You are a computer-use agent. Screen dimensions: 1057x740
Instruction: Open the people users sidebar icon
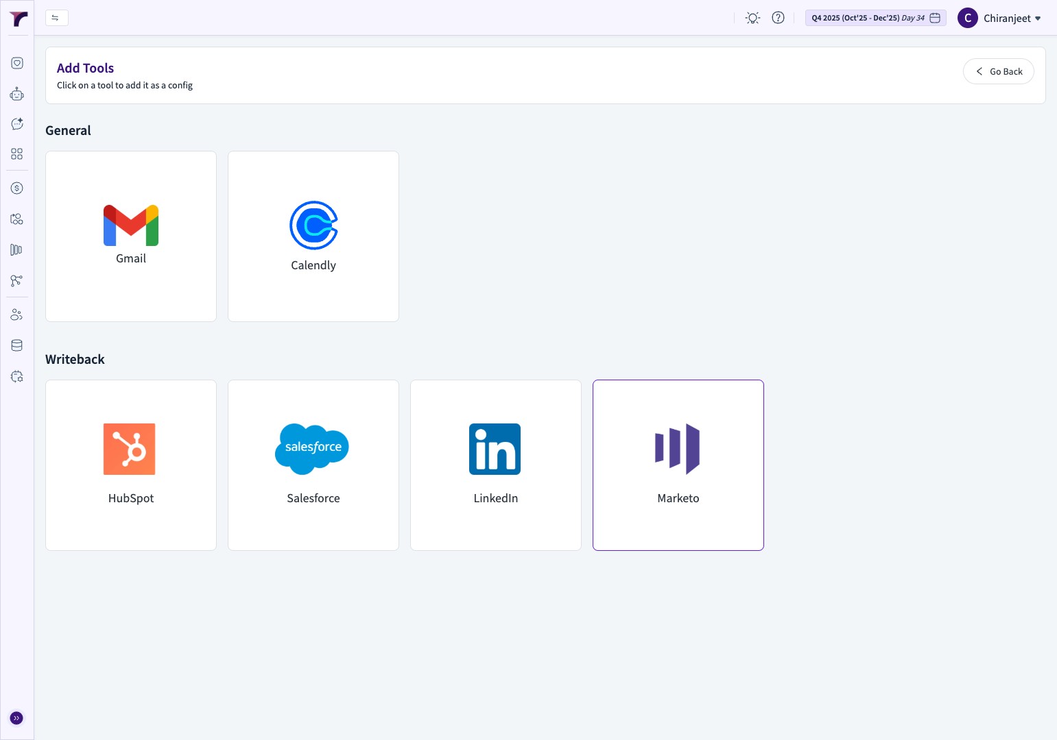click(17, 315)
